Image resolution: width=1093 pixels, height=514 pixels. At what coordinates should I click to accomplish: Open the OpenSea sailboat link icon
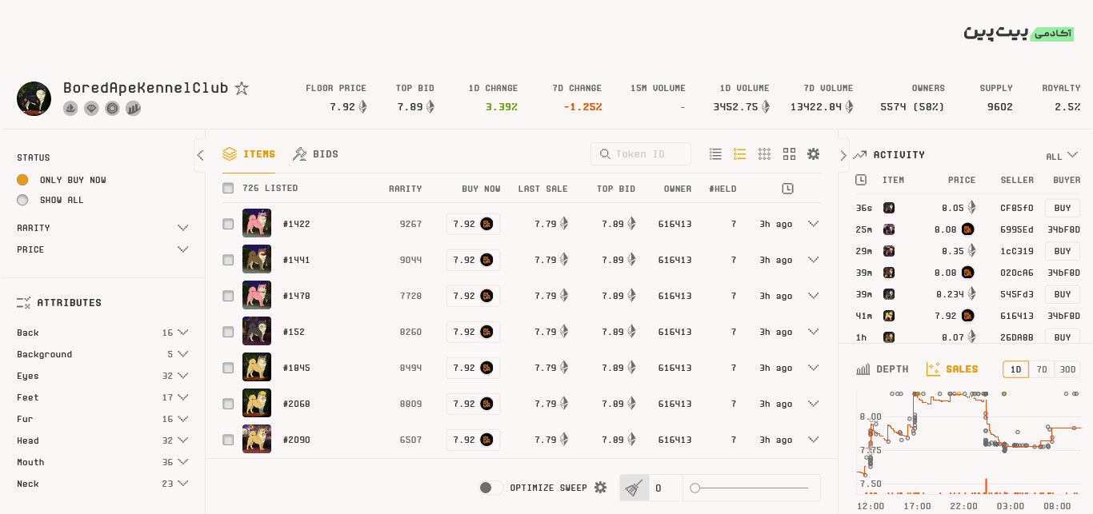click(x=70, y=108)
